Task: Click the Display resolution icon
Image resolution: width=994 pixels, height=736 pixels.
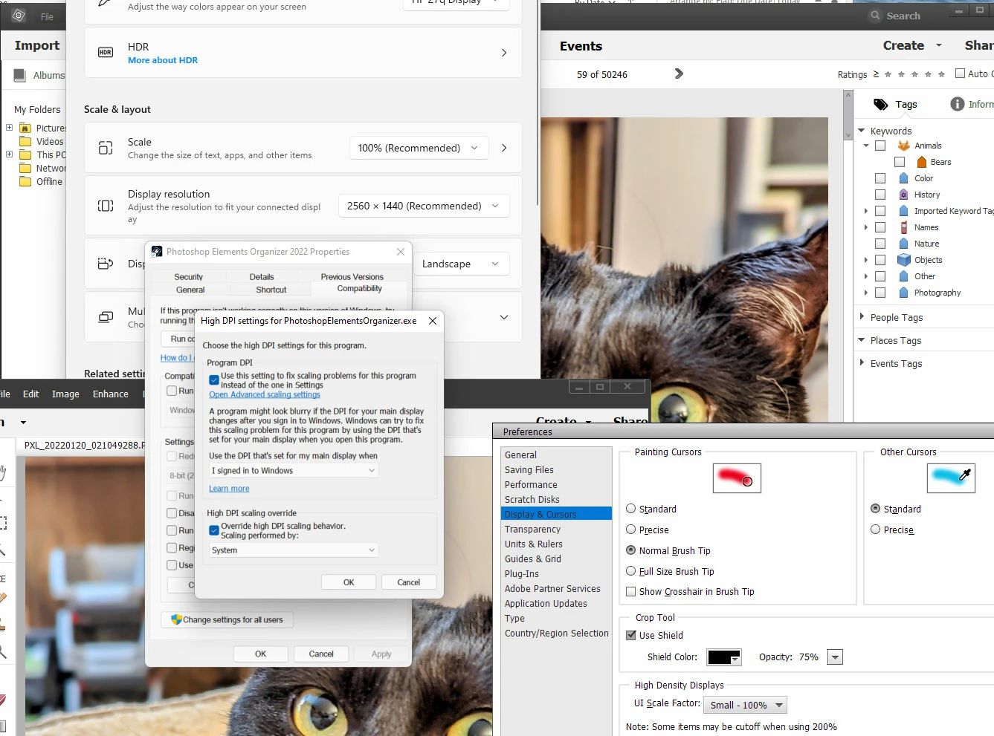Action: 106,206
